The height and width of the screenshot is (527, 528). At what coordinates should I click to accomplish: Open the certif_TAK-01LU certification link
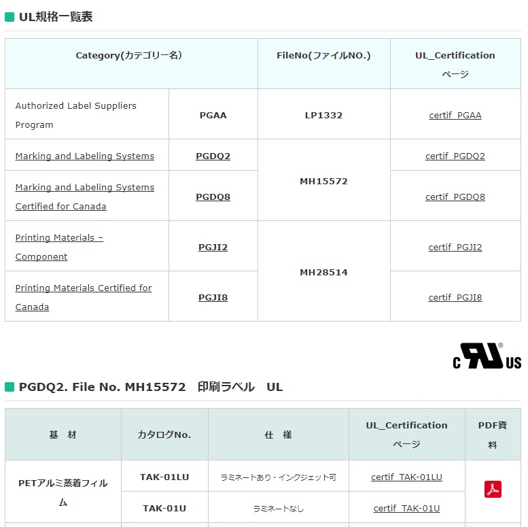click(x=406, y=477)
